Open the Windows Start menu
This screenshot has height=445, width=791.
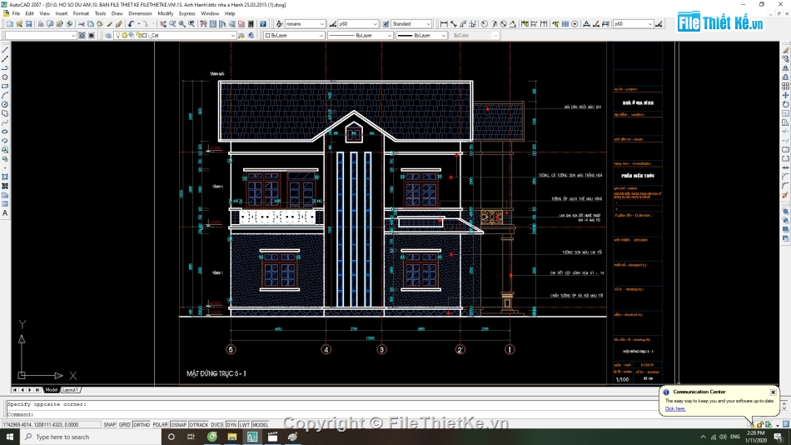[10, 437]
